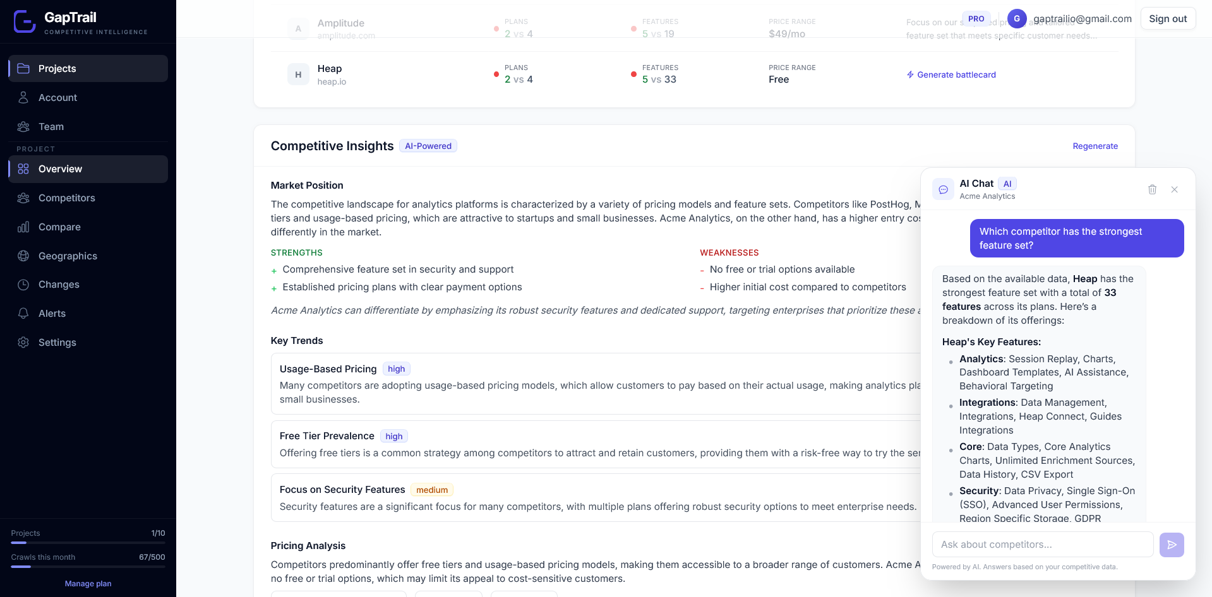This screenshot has width=1212, height=597.
Task: Open Compare section
Action: pyautogui.click(x=88, y=227)
